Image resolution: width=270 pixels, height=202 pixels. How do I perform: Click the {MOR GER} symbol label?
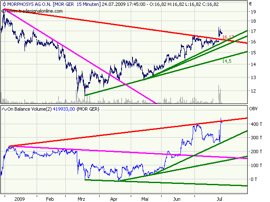(x=88, y=109)
